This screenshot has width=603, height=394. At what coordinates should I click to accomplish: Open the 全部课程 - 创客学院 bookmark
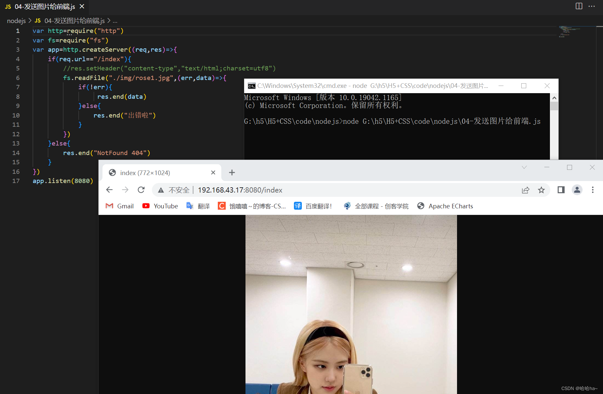click(376, 206)
